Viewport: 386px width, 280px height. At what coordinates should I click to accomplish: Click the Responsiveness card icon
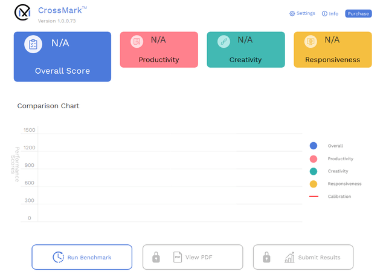(310, 42)
